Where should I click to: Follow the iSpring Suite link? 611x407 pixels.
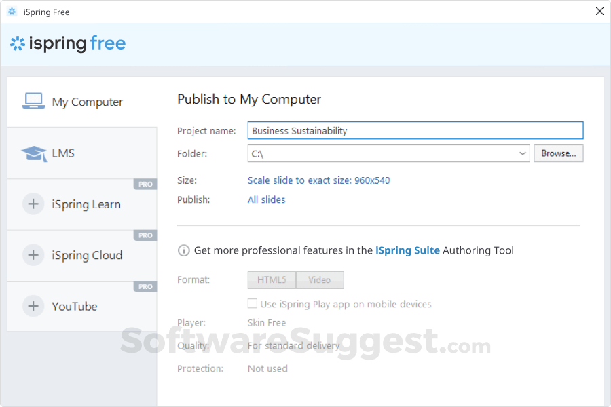[407, 250]
